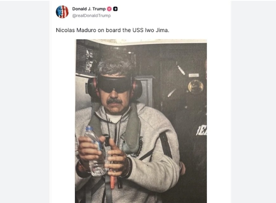Open the Donald J. Trump display name
The image size is (276, 203).
pyautogui.click(x=89, y=9)
